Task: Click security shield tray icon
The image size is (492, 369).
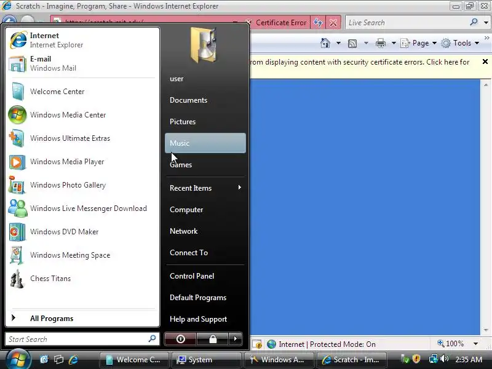Action: click(416, 359)
